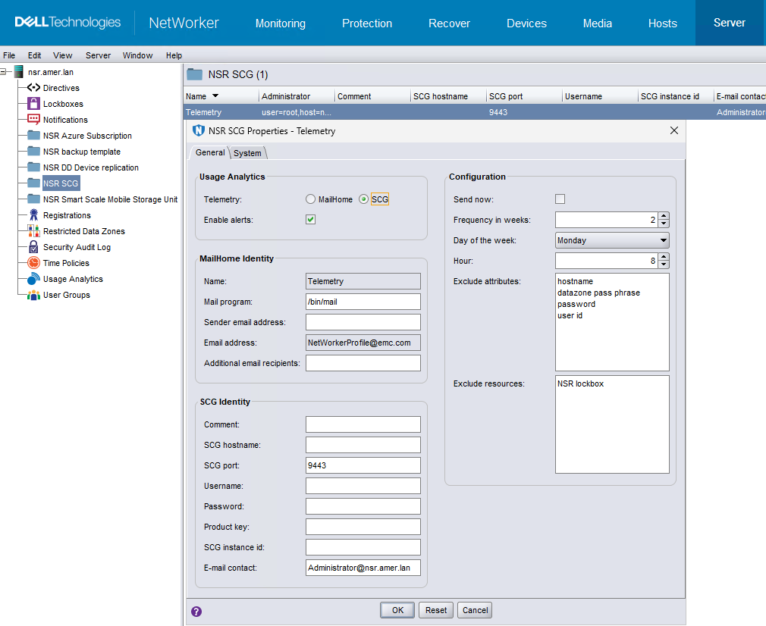Collapse the nsr.amer.lan tree node
Screen dimensions: 766x626
coord(4,72)
